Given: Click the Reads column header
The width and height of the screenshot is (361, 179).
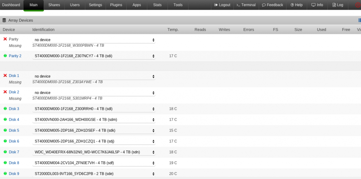Looking at the screenshot, I should tap(200, 30).
